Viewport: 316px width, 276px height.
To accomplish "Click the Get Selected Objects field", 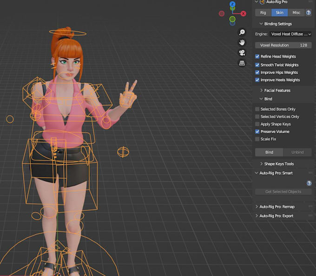I will (283, 192).
